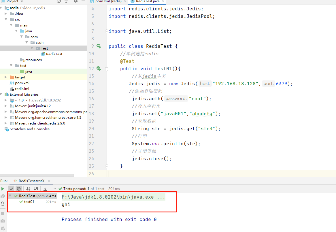
Task: Sort test results by duration
Action: pos(36,189)
